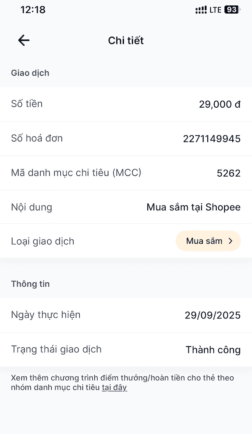Tap the 'Giao dịch' section header
The image size is (252, 434).
tap(30, 73)
